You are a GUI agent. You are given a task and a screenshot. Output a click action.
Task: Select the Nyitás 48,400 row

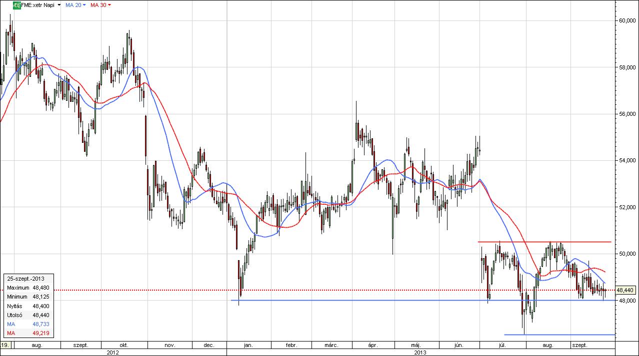[27, 306]
